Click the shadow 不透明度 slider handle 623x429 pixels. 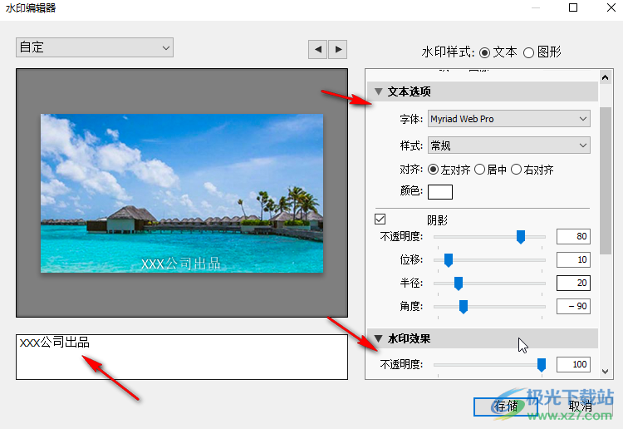(x=521, y=237)
